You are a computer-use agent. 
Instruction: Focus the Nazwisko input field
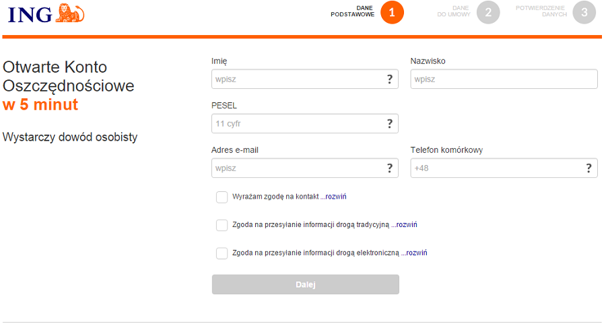(504, 79)
